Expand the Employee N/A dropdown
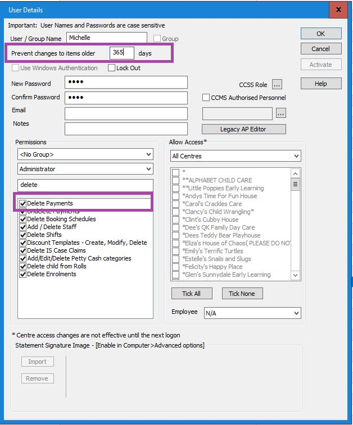 [x=252, y=313]
